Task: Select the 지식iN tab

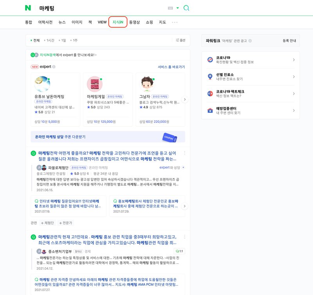Action: coord(118,22)
